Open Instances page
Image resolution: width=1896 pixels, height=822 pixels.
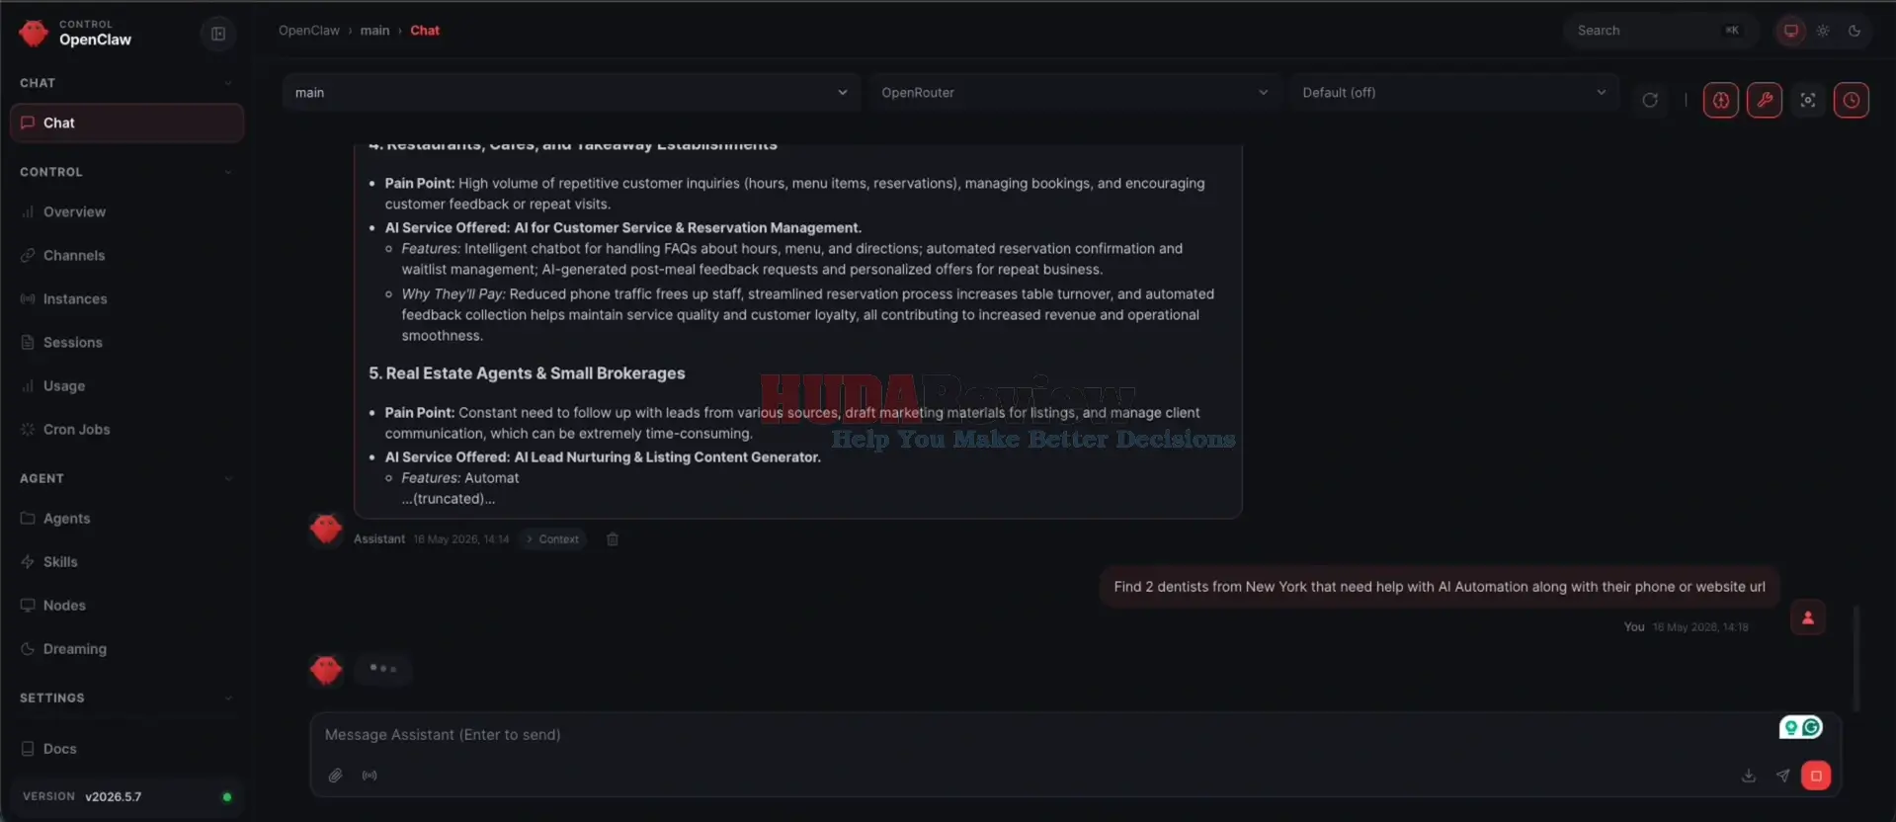127,298
